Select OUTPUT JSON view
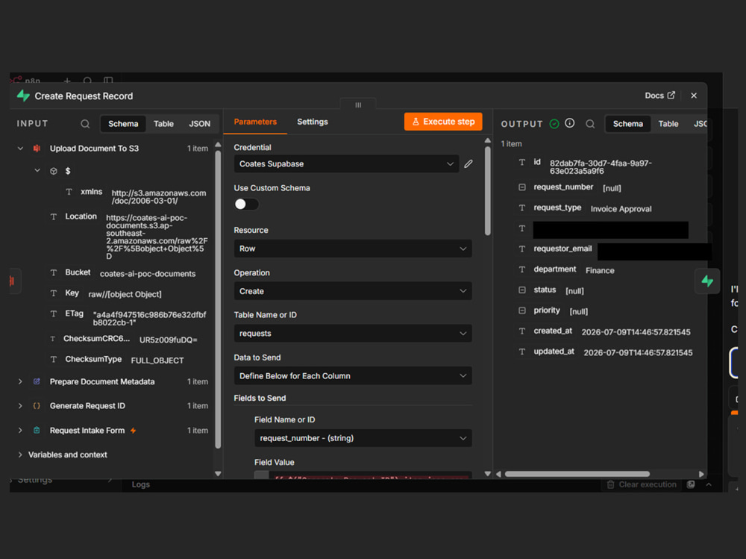Viewport: 746px width, 559px height. pos(700,124)
